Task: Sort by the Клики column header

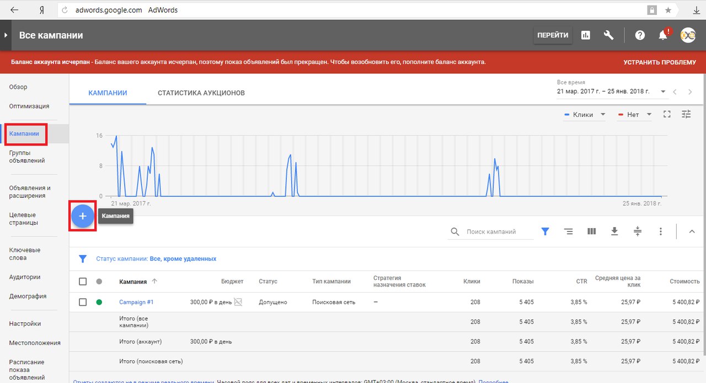Action: tap(472, 282)
